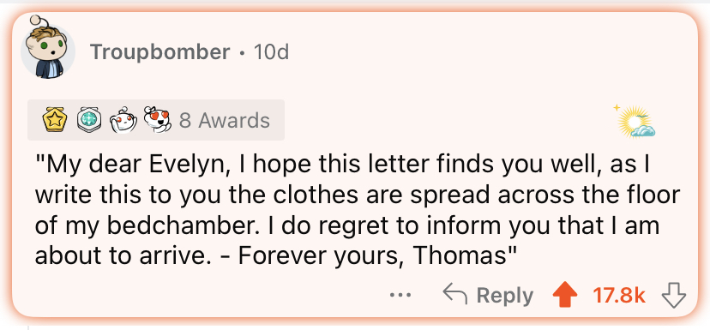Click the curved reply arrow icon
Image resolution: width=710 pixels, height=330 pixels.
pos(454,294)
